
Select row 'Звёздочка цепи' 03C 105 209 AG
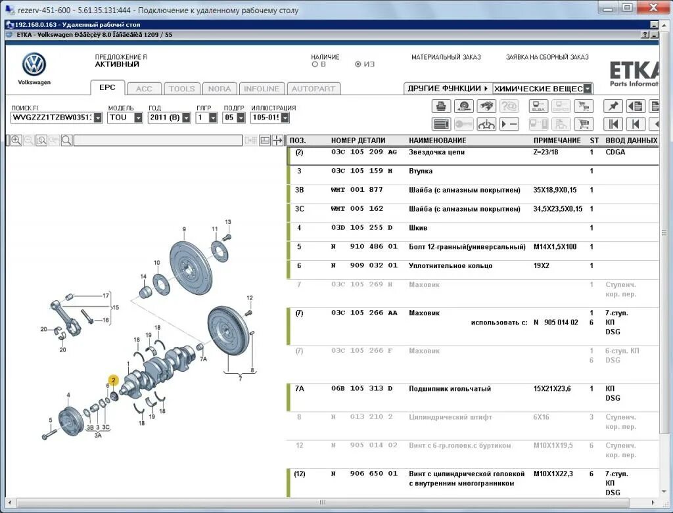tap(473, 156)
